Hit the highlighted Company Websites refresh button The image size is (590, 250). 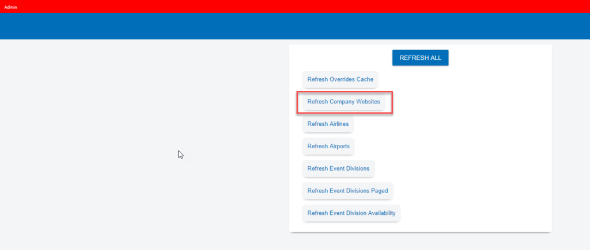(344, 102)
